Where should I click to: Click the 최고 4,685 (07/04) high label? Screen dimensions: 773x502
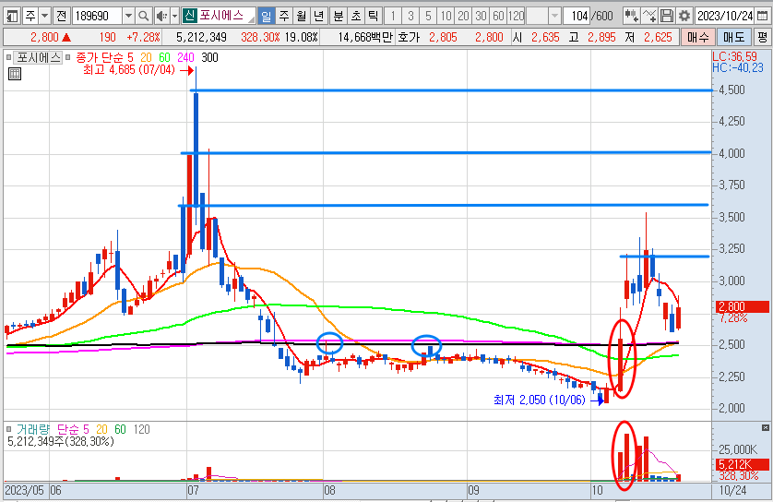point(129,70)
